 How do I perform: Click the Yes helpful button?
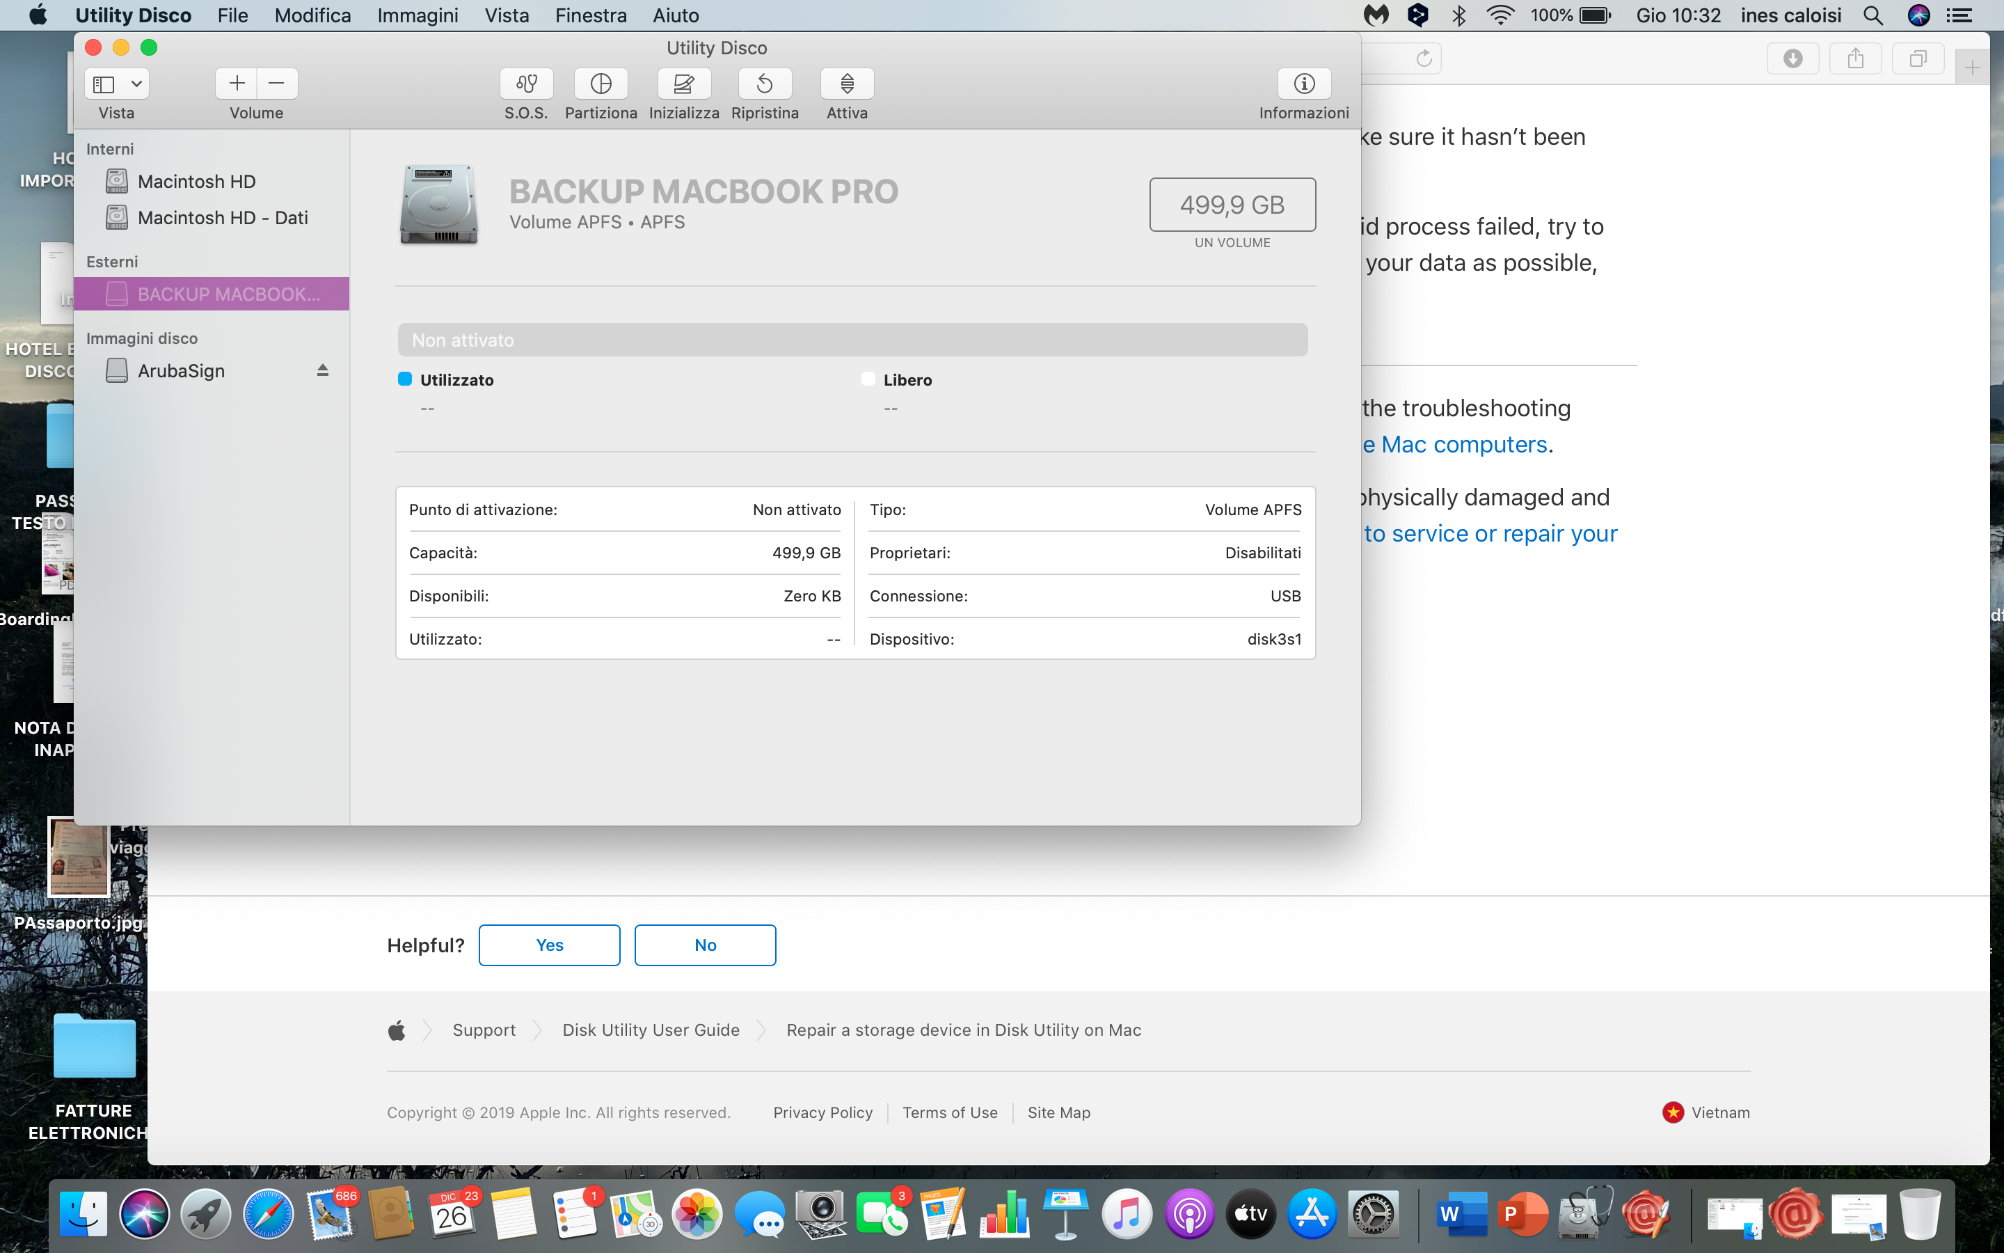(x=549, y=945)
